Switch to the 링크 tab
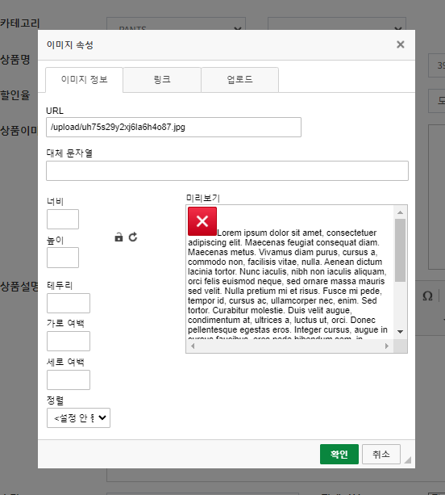Image resolution: width=445 pixels, height=495 pixels. point(162,79)
